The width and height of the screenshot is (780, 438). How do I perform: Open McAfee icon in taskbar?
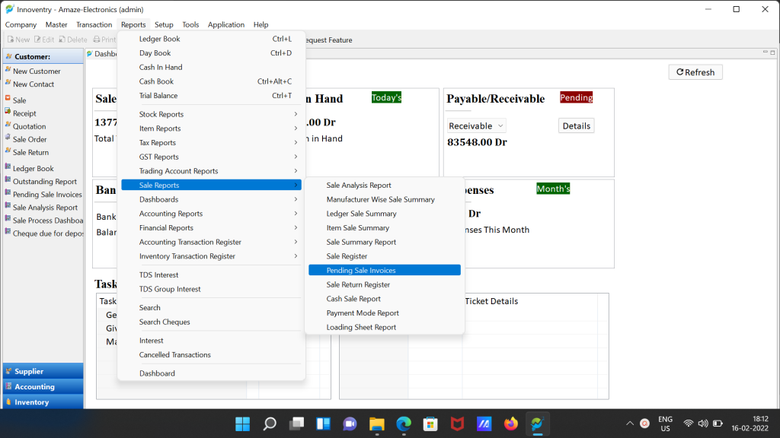pos(457,424)
